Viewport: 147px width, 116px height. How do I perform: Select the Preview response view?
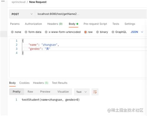coord(45,92)
